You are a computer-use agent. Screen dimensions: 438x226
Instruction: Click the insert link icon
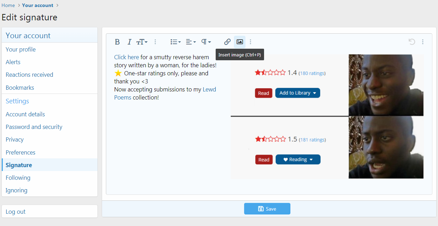[x=227, y=42]
